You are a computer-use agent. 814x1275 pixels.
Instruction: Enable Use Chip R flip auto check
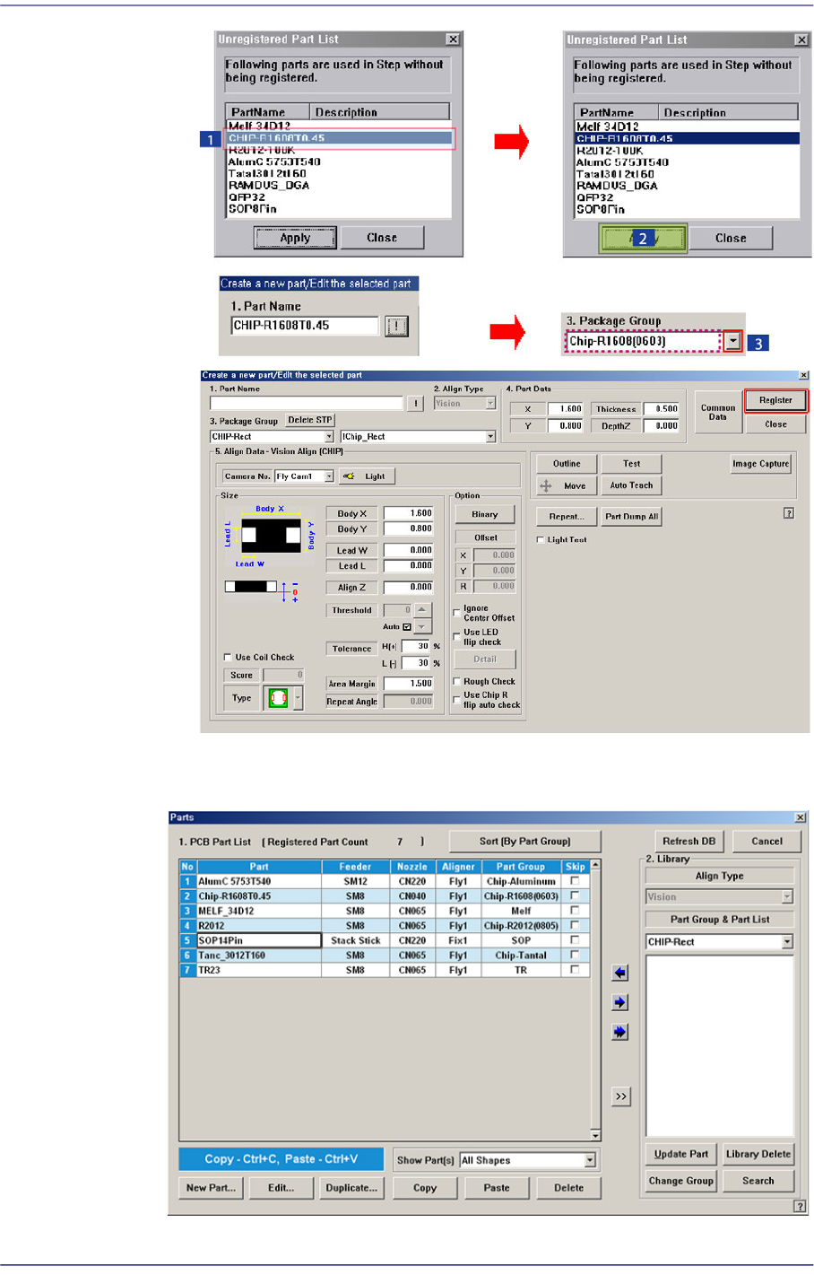point(456,700)
